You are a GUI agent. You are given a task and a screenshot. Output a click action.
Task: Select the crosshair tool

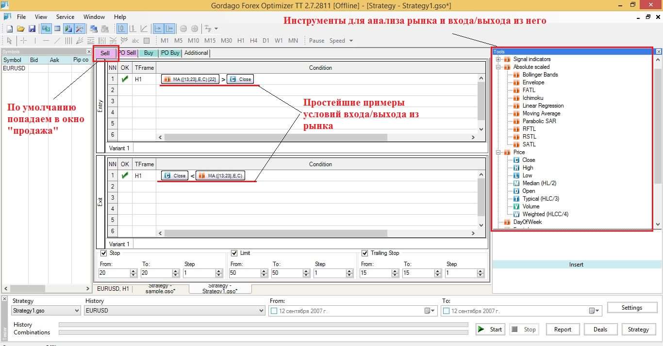click(23, 41)
